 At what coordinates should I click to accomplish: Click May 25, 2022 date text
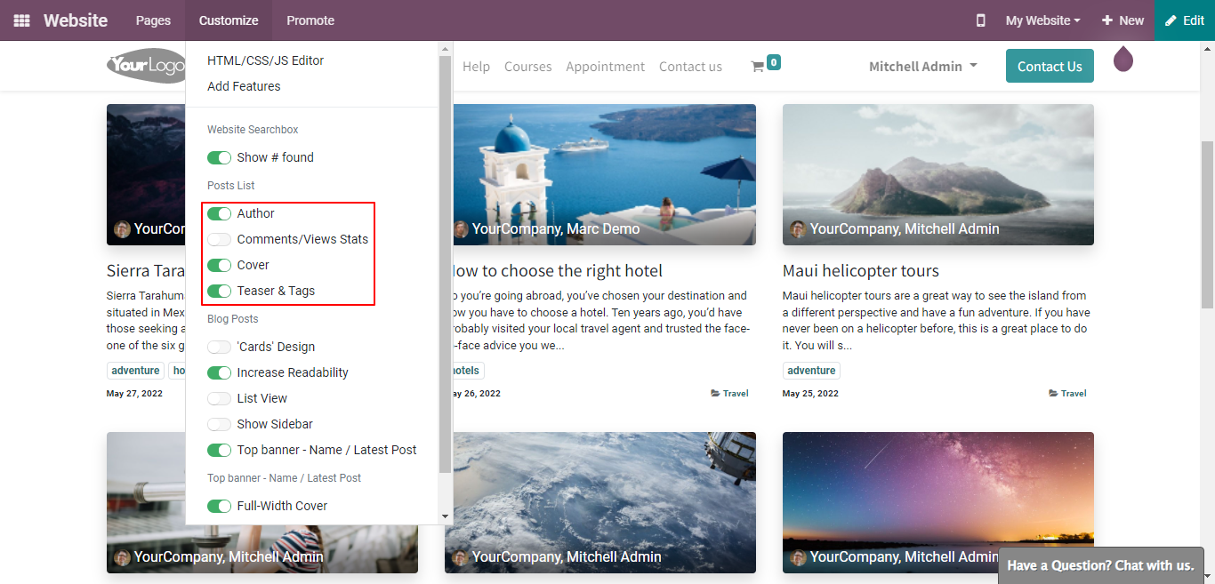(810, 393)
